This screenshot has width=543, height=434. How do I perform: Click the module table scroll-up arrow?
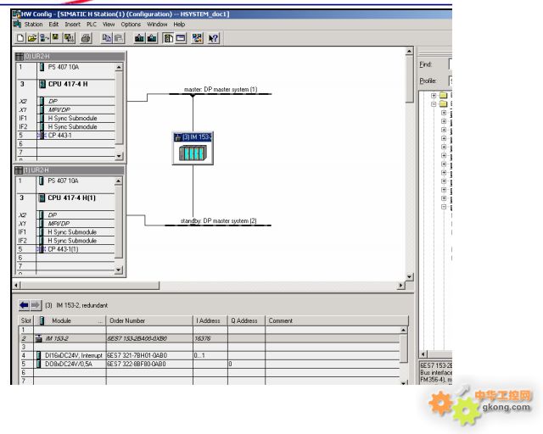coord(404,330)
